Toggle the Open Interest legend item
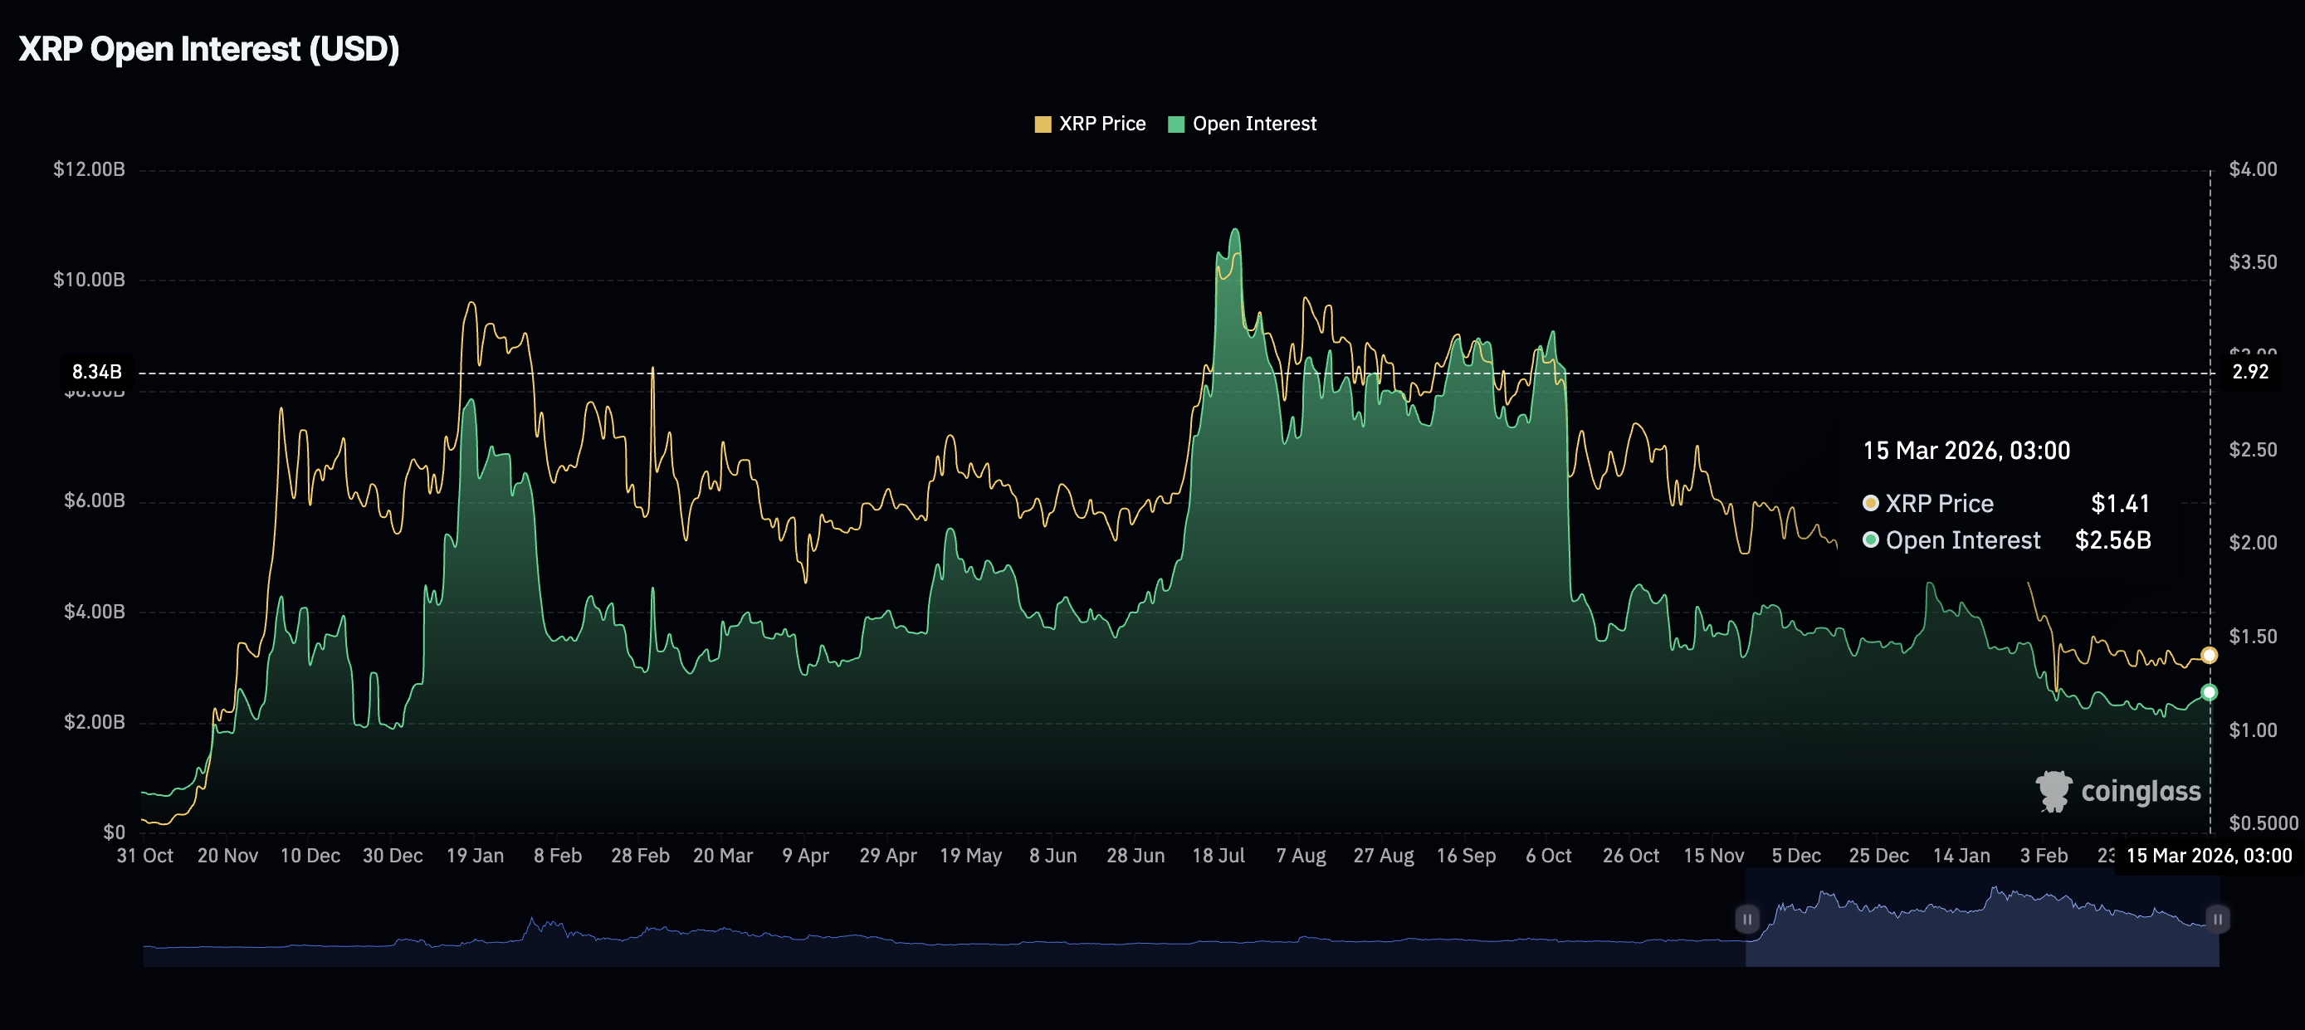This screenshot has width=2305, height=1030. coord(1253,124)
